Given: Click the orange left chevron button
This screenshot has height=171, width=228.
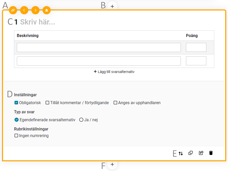Looking at the screenshot, I should [24, 10].
